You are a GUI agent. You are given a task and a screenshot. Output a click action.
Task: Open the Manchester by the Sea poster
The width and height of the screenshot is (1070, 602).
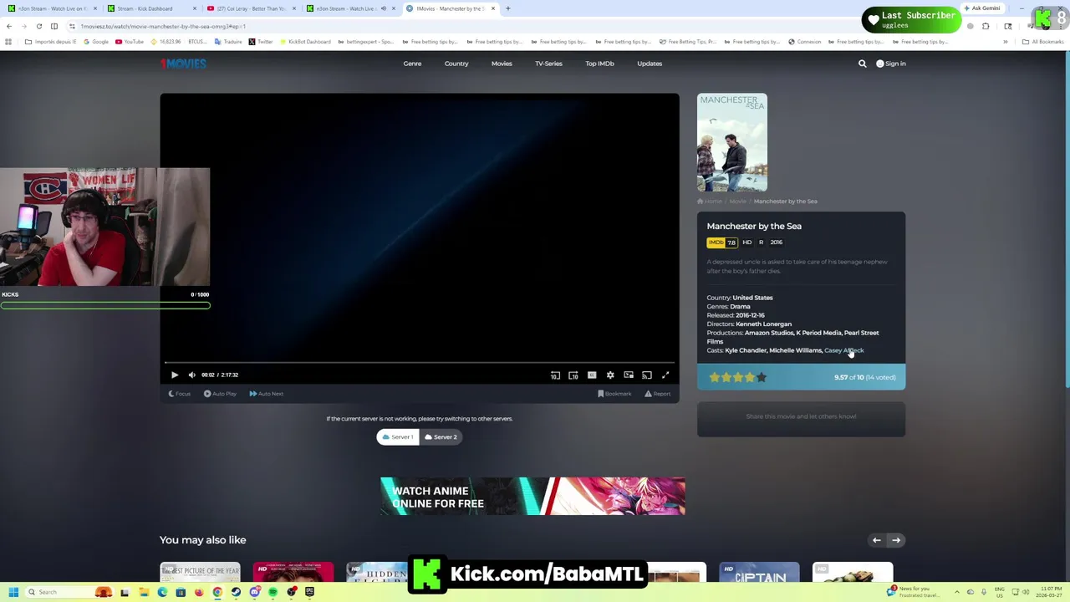point(732,142)
